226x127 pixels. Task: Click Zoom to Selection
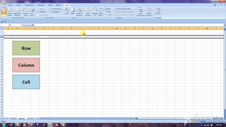79,12
